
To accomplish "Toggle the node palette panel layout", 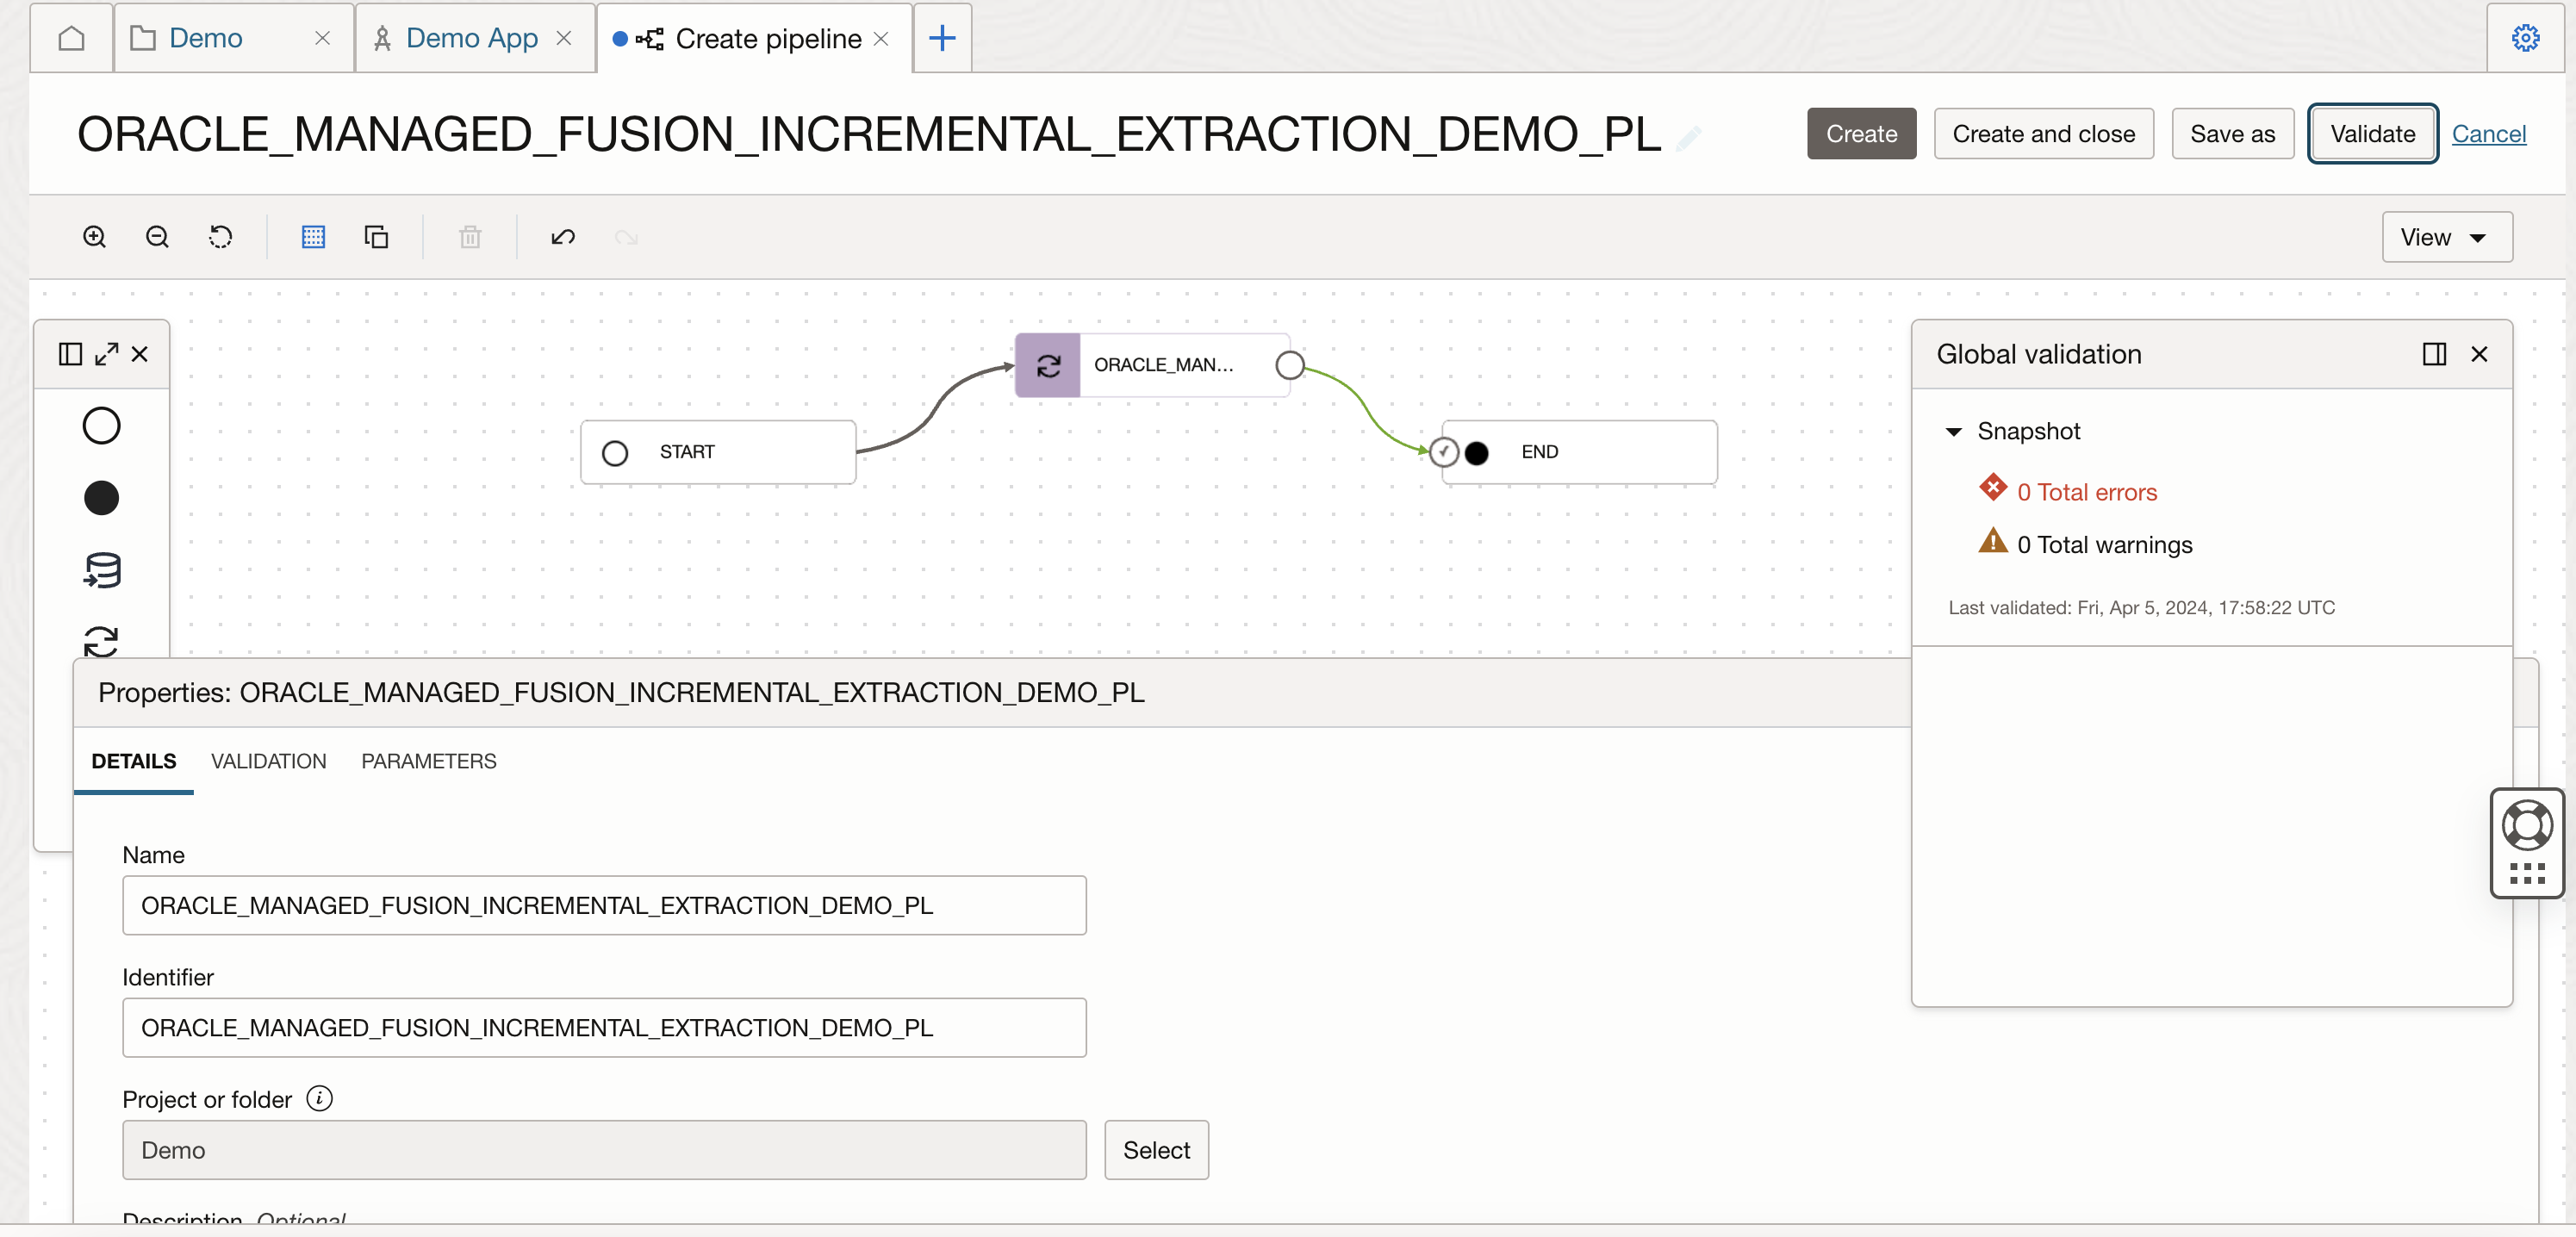I will [68, 353].
